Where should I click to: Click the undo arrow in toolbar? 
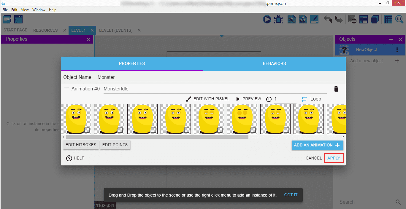328,20
